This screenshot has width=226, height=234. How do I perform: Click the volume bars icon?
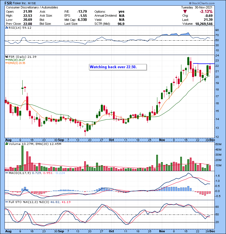tap(7, 144)
